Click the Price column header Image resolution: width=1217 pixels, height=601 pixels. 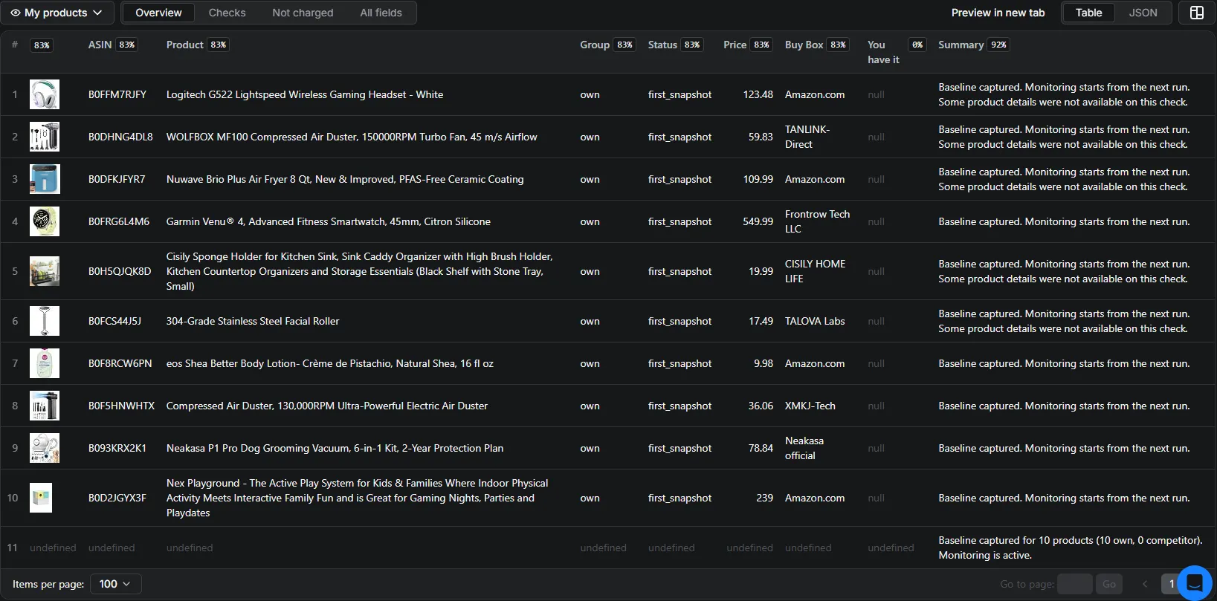pos(735,45)
